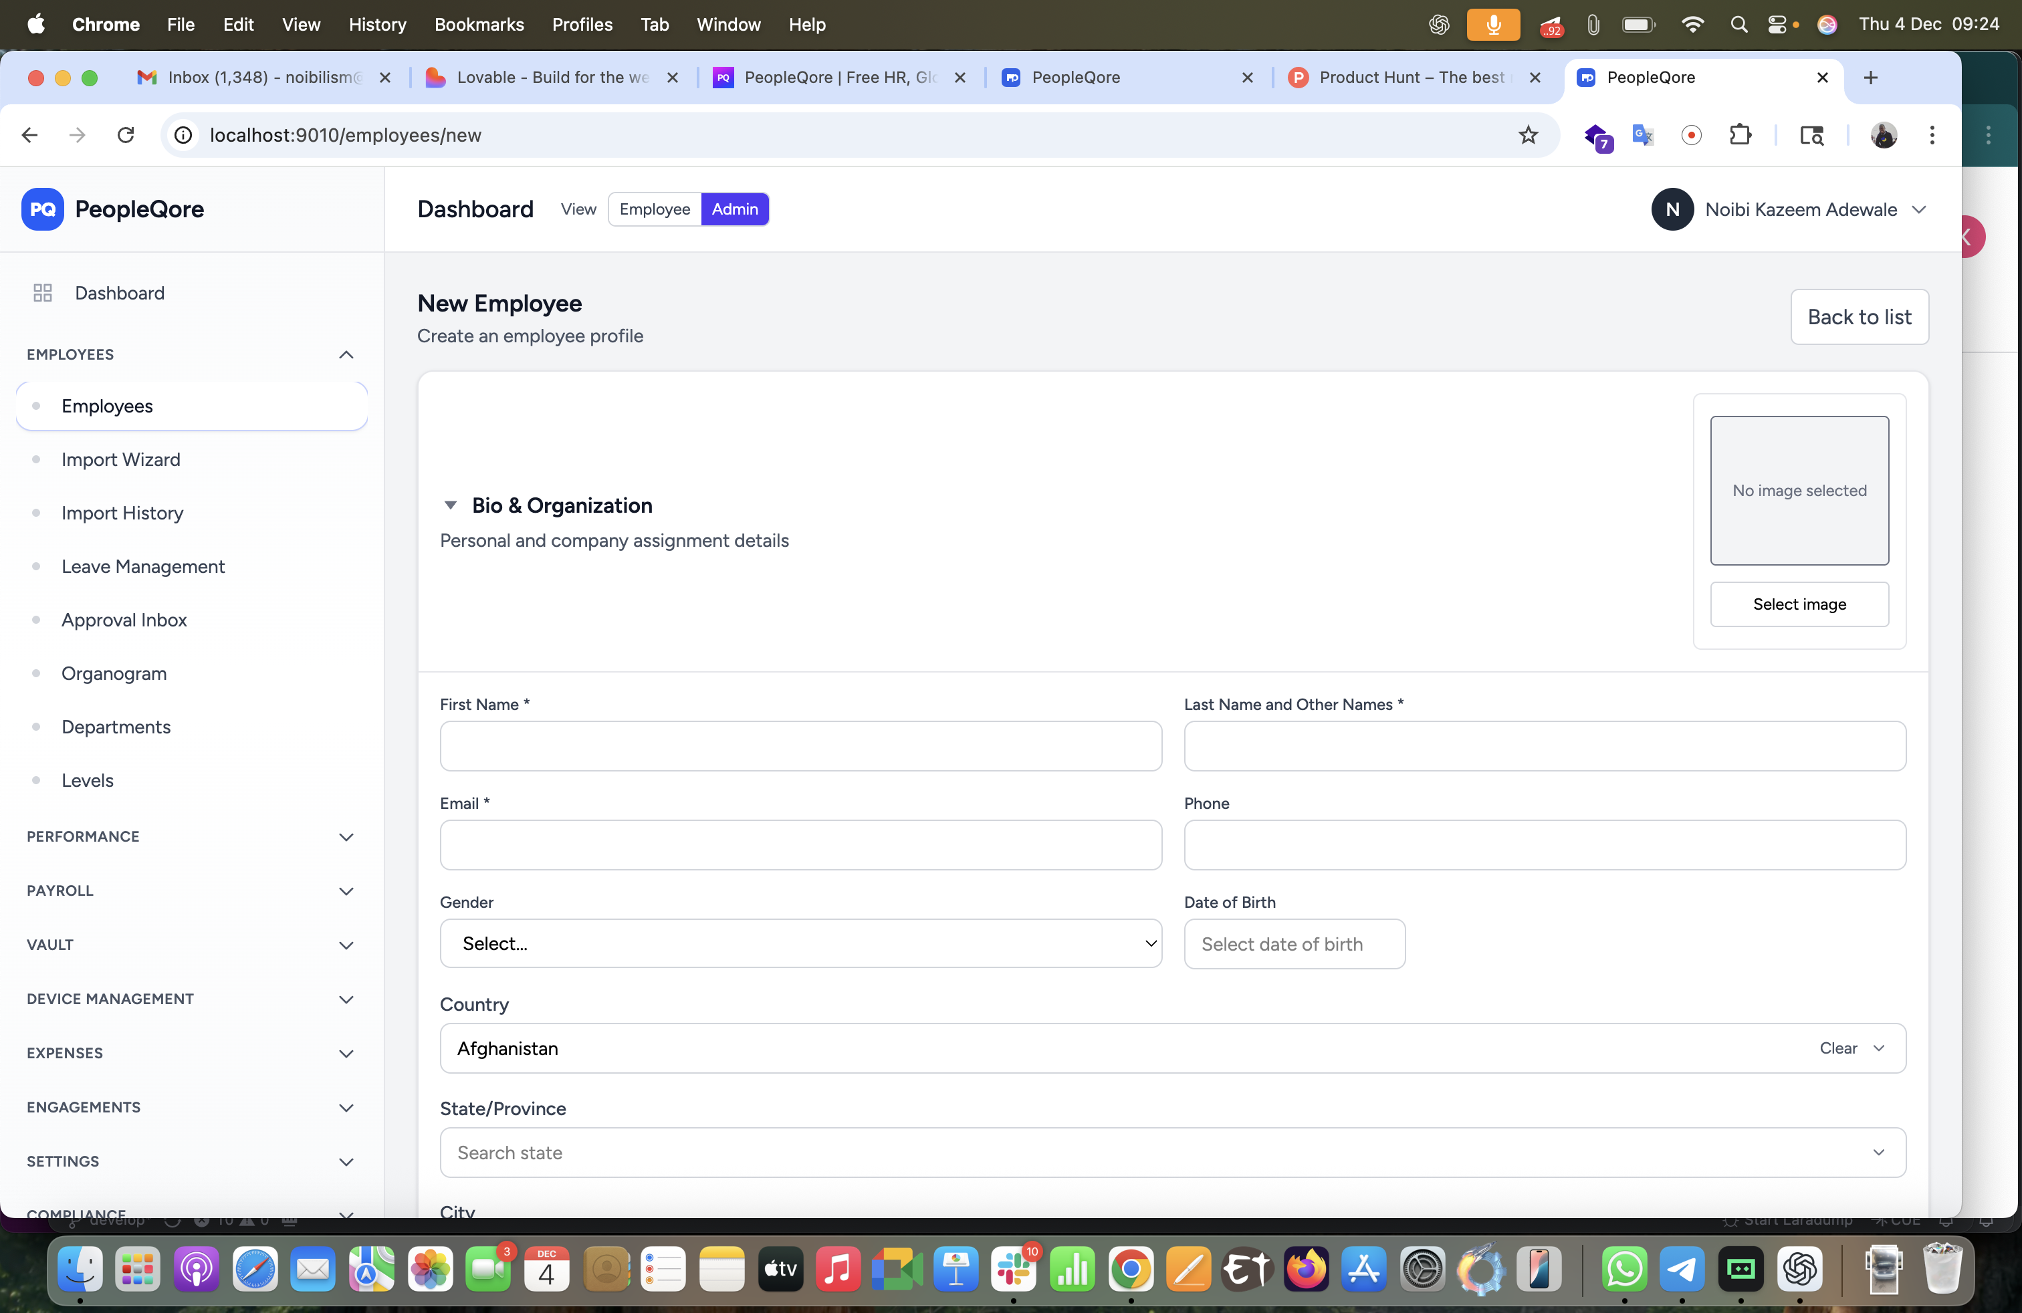
Task: Bookmark page with the star icon
Action: coord(1528,135)
